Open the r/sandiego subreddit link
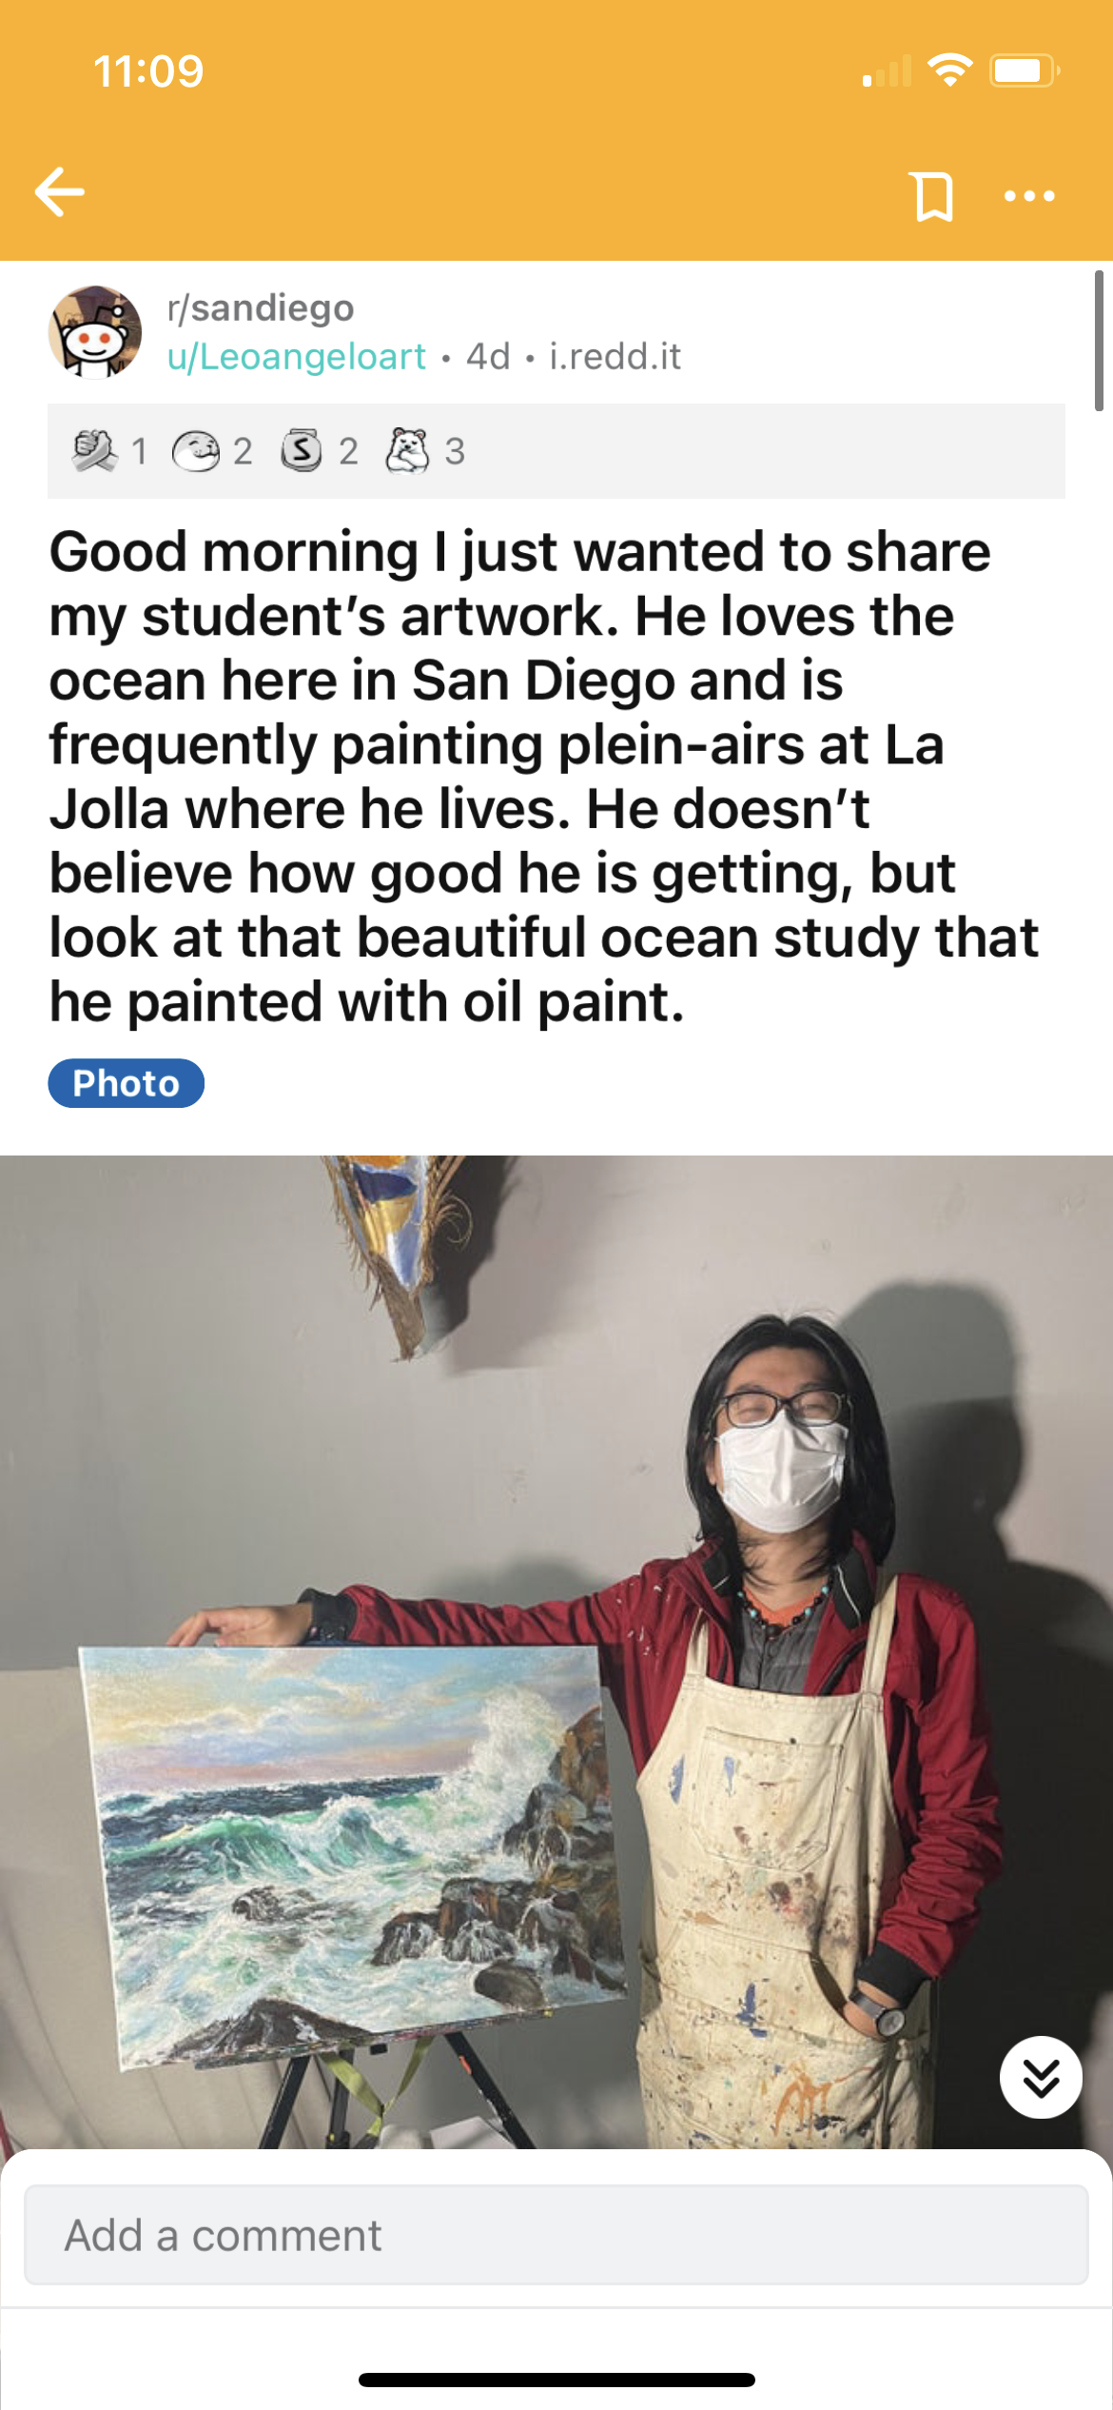This screenshot has height=2410, width=1113. coord(261,307)
